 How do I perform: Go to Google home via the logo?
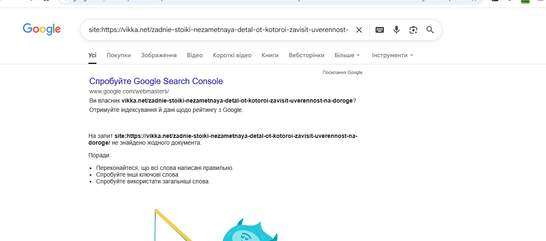pos(42,29)
